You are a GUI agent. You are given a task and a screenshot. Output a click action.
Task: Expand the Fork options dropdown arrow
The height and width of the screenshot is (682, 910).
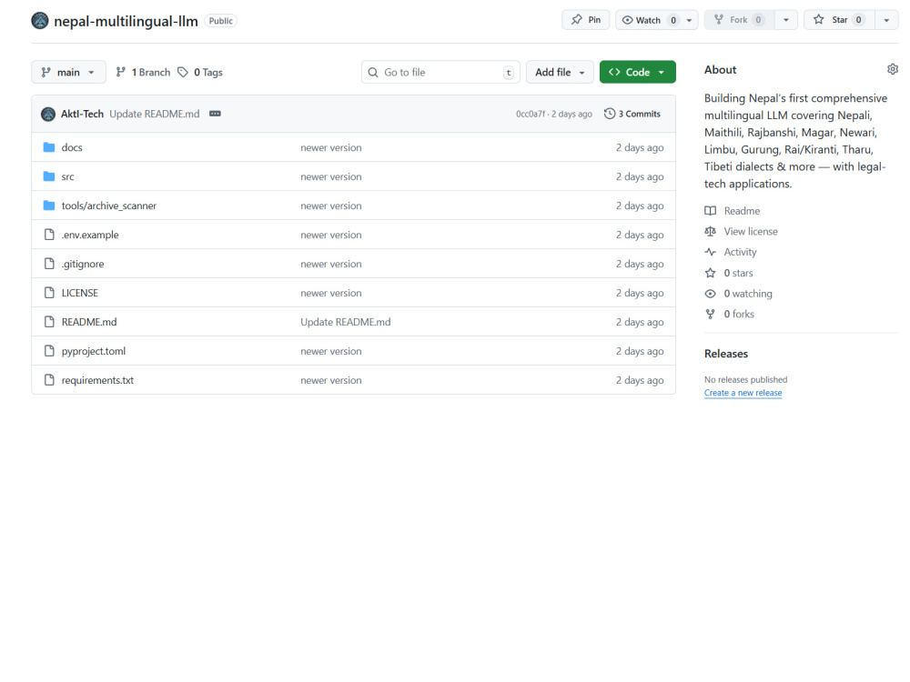[786, 20]
